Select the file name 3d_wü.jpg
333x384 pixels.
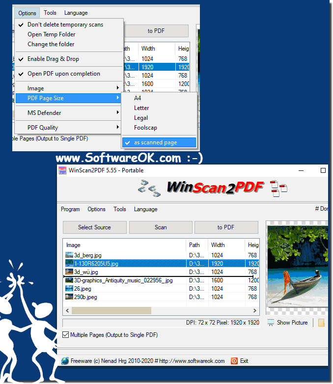click(x=86, y=272)
